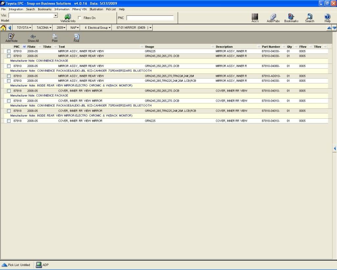Open the 4 Electrical Group dropdown
Image resolution: width=337 pixels, height=270 pixels.
click(97, 28)
